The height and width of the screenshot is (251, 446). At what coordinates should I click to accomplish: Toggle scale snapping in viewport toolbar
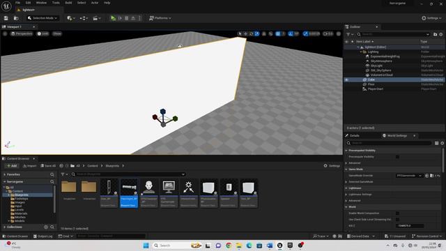[305, 33]
